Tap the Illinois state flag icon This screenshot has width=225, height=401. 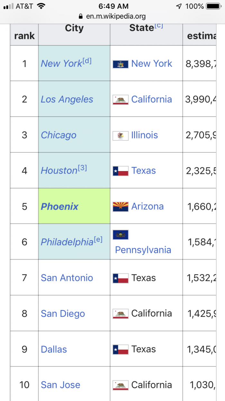121,135
